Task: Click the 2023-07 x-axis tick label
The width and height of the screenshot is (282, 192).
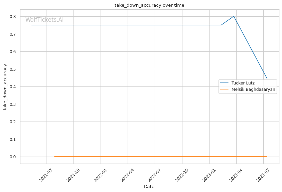Action: pyautogui.click(x=263, y=175)
